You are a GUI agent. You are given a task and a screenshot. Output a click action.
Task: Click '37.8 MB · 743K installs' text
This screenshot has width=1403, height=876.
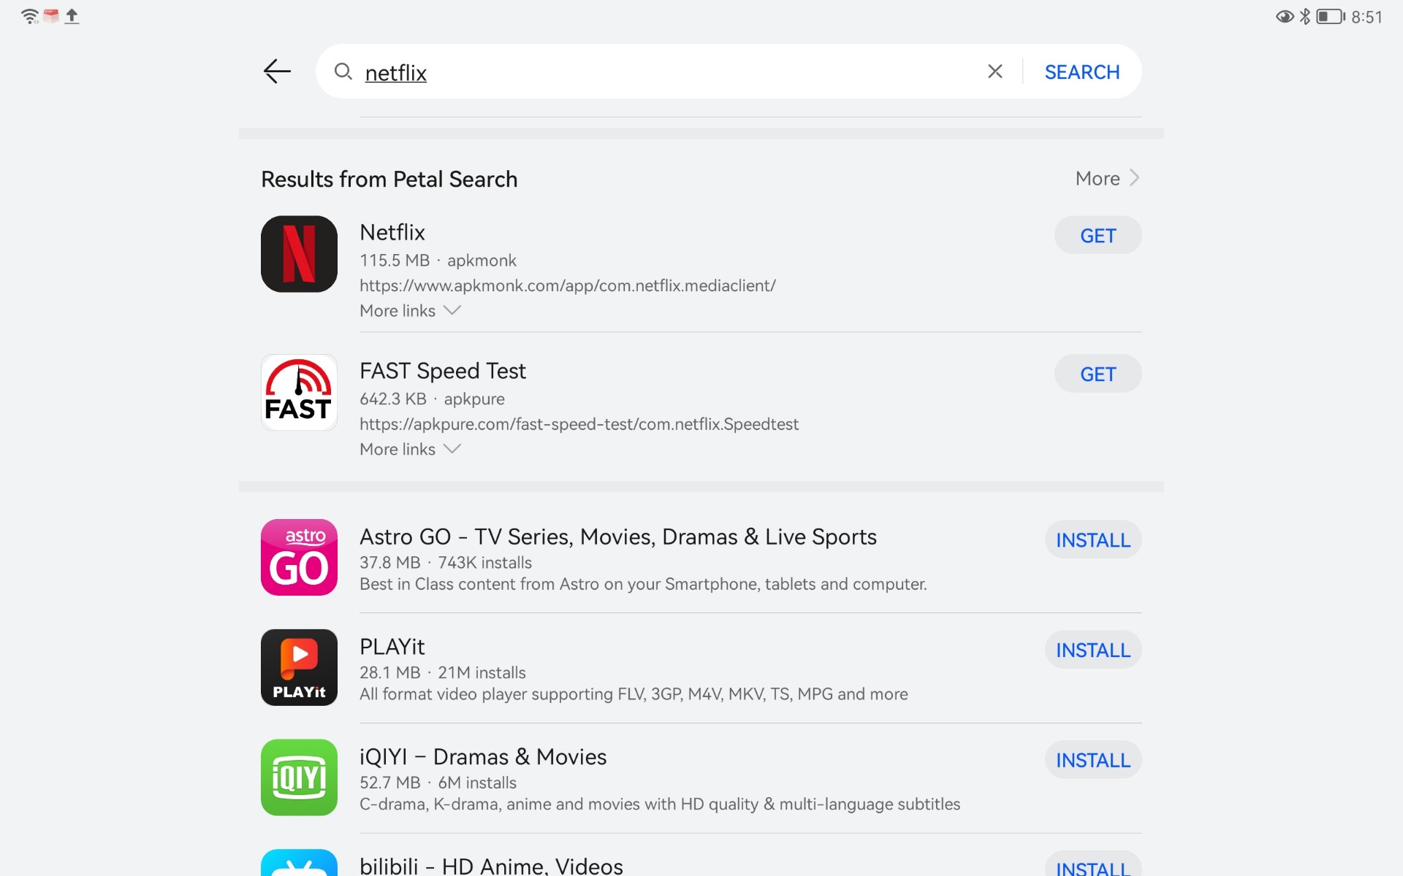tap(446, 563)
